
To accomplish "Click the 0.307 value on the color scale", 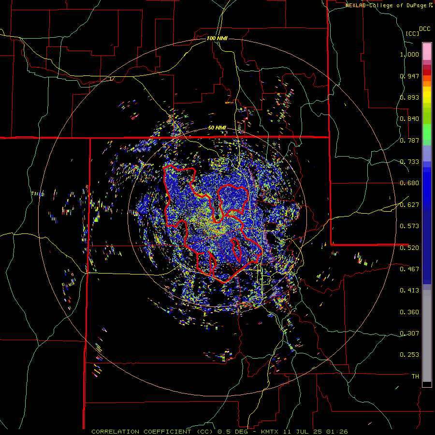I will 409,333.
